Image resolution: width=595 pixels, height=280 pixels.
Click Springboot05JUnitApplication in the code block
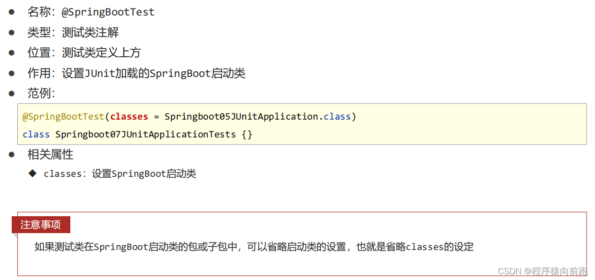click(x=241, y=116)
